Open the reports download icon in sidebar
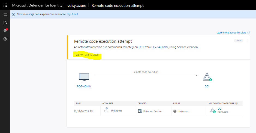Screen dimensions: 256x133 click(x=5, y=22)
